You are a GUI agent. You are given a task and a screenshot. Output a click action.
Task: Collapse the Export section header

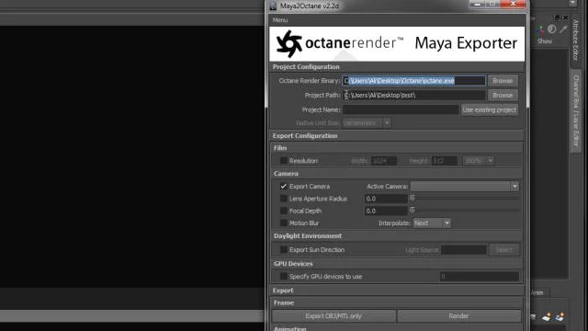point(397,291)
